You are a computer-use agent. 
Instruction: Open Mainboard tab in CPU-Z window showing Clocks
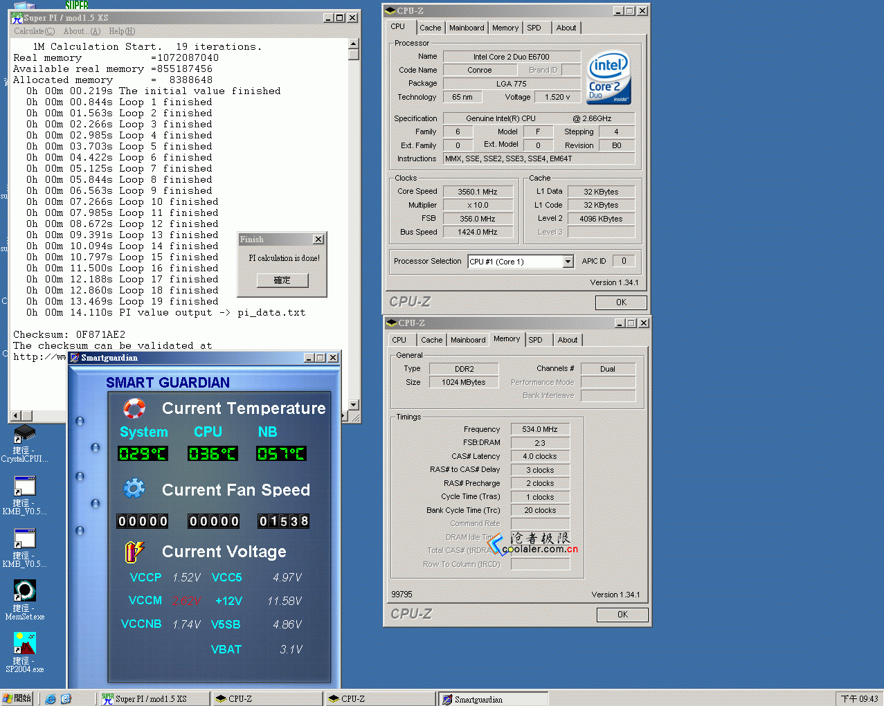(x=467, y=28)
